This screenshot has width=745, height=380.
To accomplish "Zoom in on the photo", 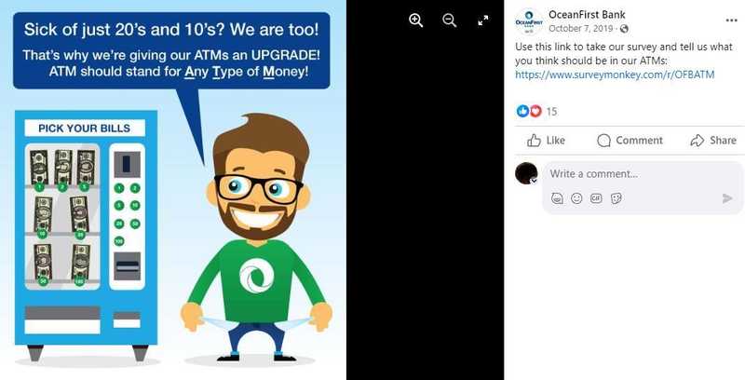I will point(416,20).
